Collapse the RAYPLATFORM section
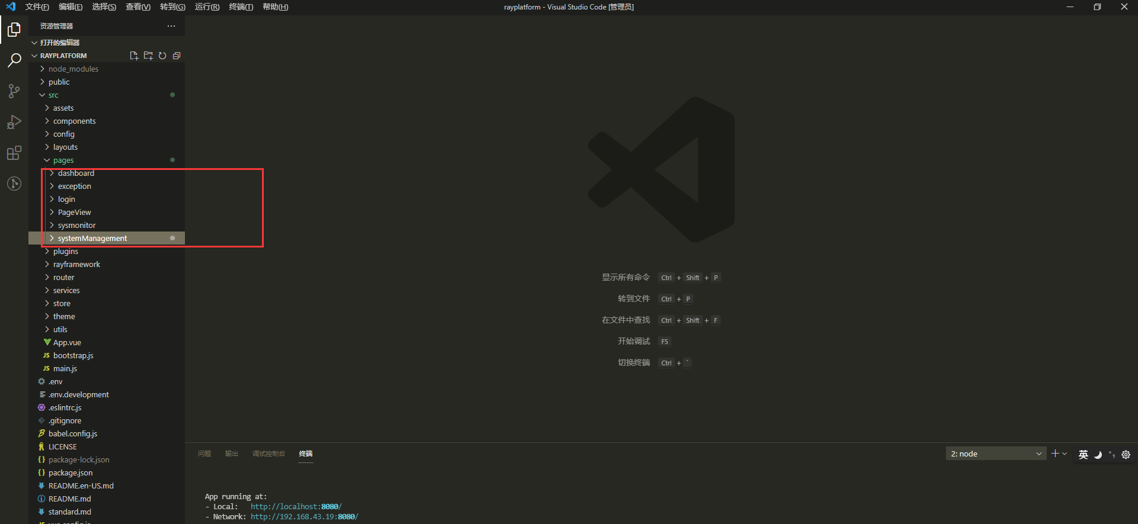Viewport: 1138px width, 524px height. pos(107,56)
